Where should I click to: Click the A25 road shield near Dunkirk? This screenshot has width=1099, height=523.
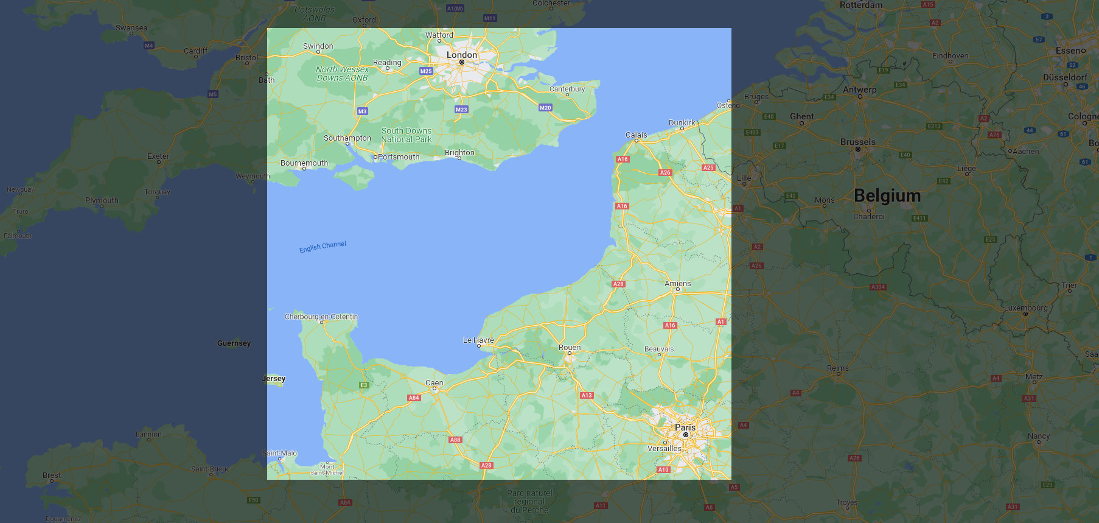[x=708, y=167]
